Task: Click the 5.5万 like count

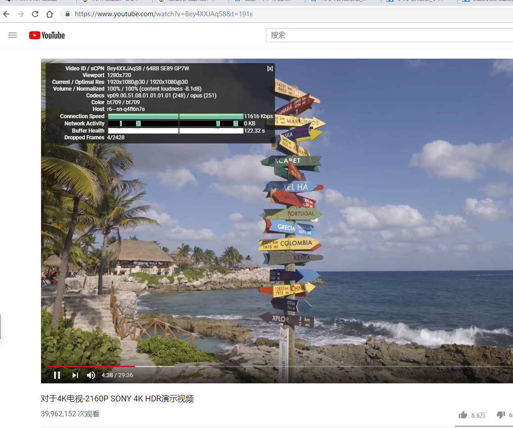Action: (478, 415)
